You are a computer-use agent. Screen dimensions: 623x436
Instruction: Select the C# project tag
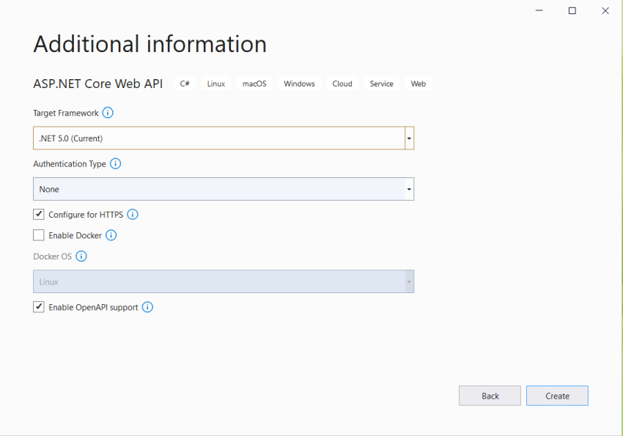point(184,83)
